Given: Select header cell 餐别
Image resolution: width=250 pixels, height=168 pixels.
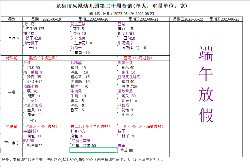Looking at the screenshot, I should coord(12,19).
